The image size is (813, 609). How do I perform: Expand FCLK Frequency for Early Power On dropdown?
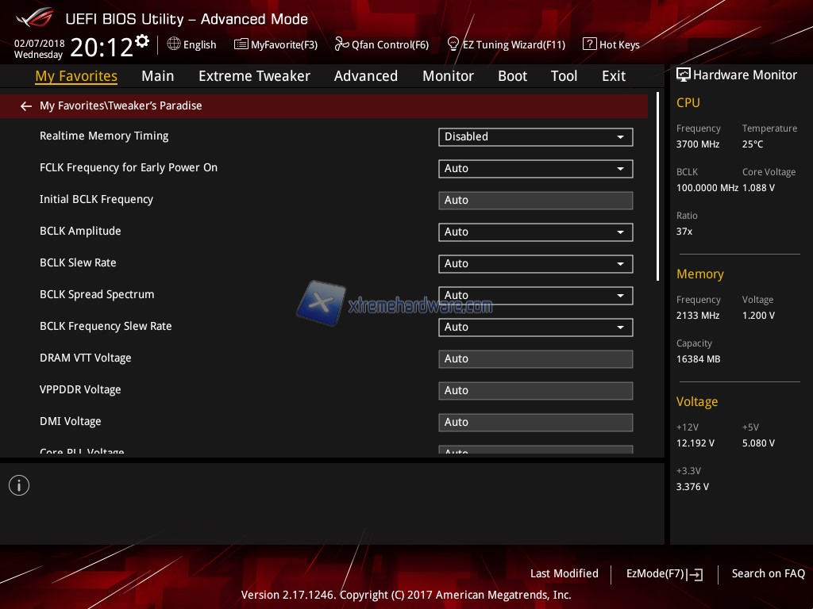pos(535,169)
